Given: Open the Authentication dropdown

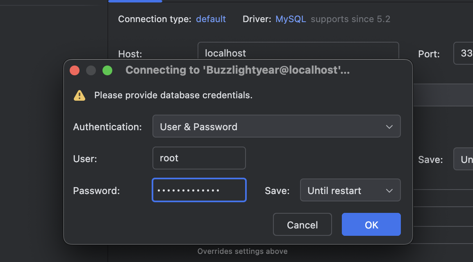Looking at the screenshot, I should tap(276, 126).
